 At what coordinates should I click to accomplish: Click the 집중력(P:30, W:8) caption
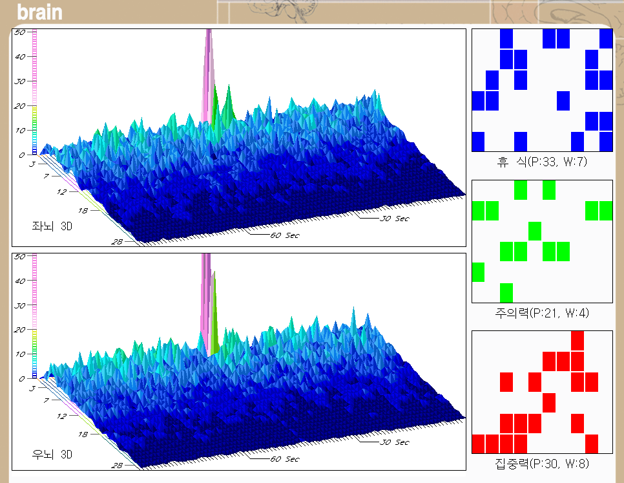click(x=541, y=463)
